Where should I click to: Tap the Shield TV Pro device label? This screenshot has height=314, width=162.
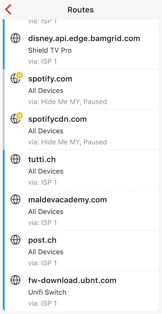50,50
